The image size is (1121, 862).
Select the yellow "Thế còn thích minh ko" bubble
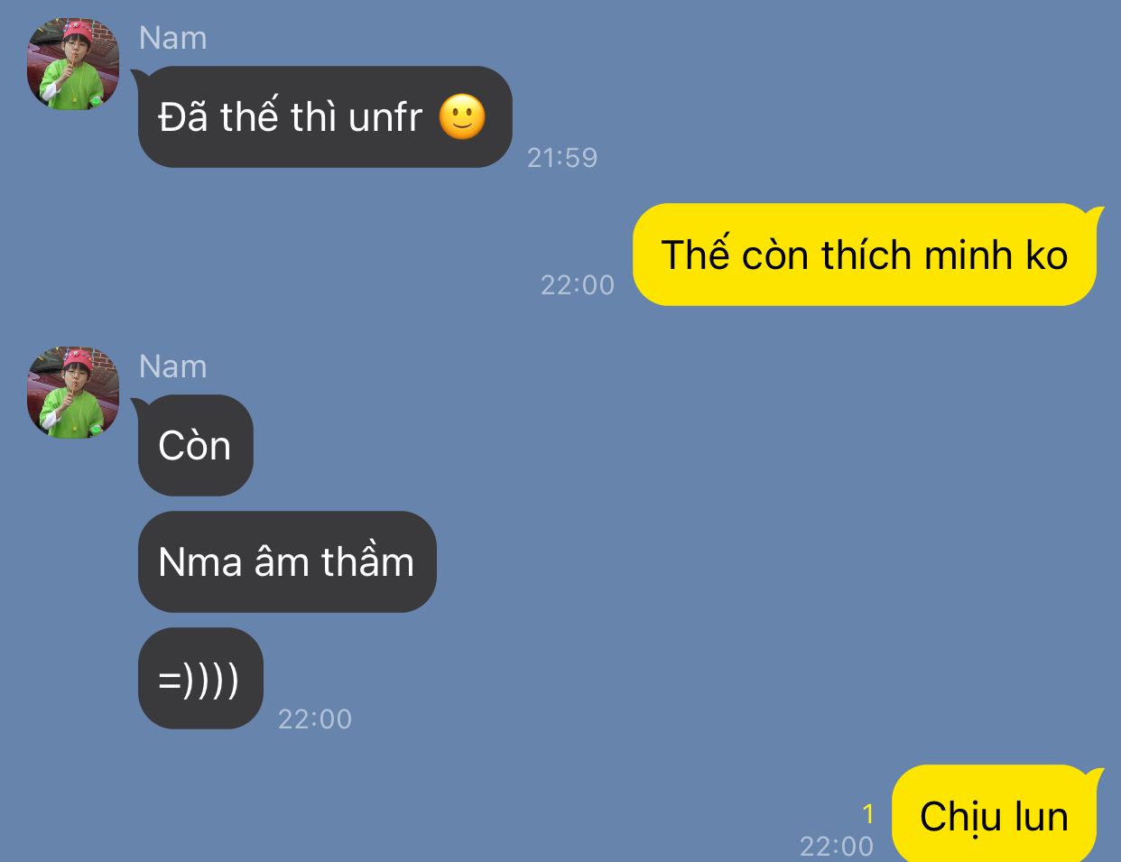point(866,255)
